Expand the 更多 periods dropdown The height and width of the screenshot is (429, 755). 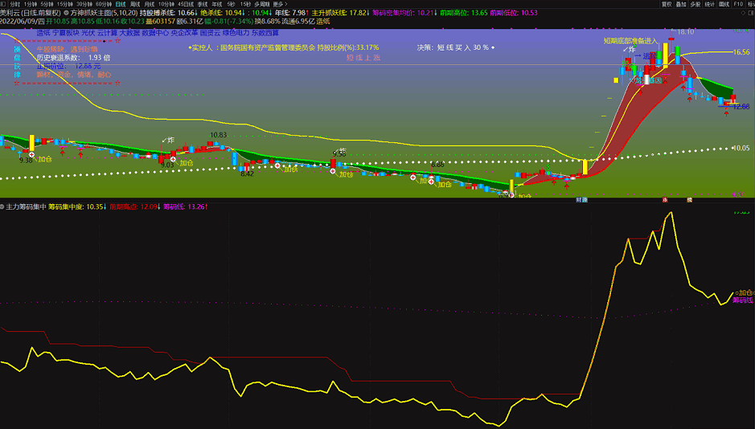pos(280,4)
